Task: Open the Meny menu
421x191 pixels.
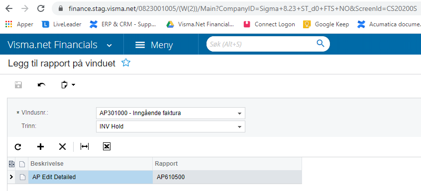Action: pos(154,45)
